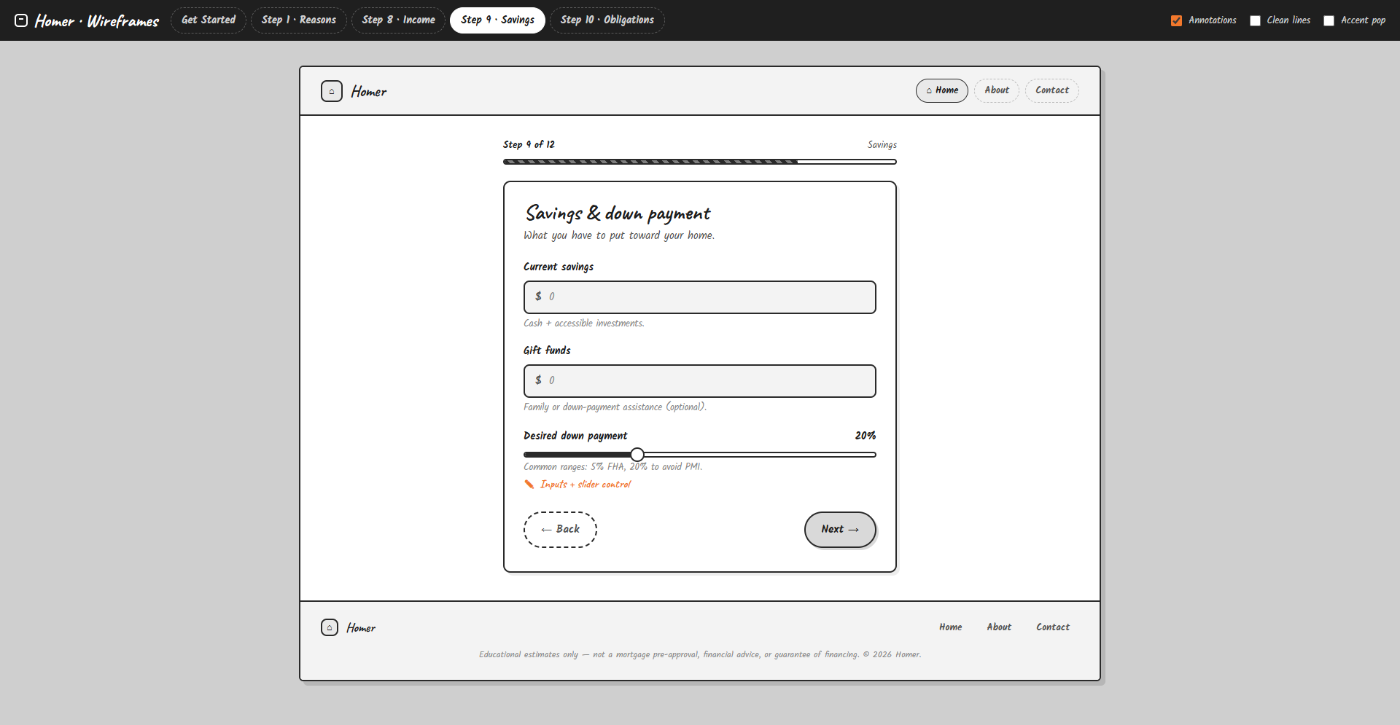Click the Homer wireframes logo icon in top bar
The height and width of the screenshot is (725, 1400).
(x=21, y=20)
